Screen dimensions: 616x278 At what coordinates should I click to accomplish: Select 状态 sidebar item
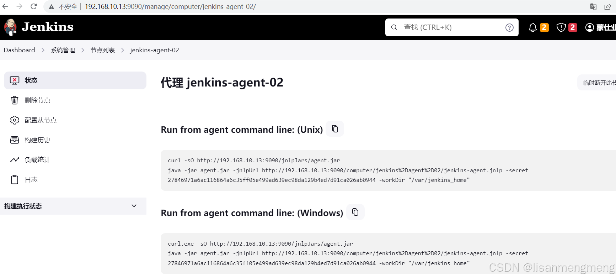pyautogui.click(x=75, y=80)
